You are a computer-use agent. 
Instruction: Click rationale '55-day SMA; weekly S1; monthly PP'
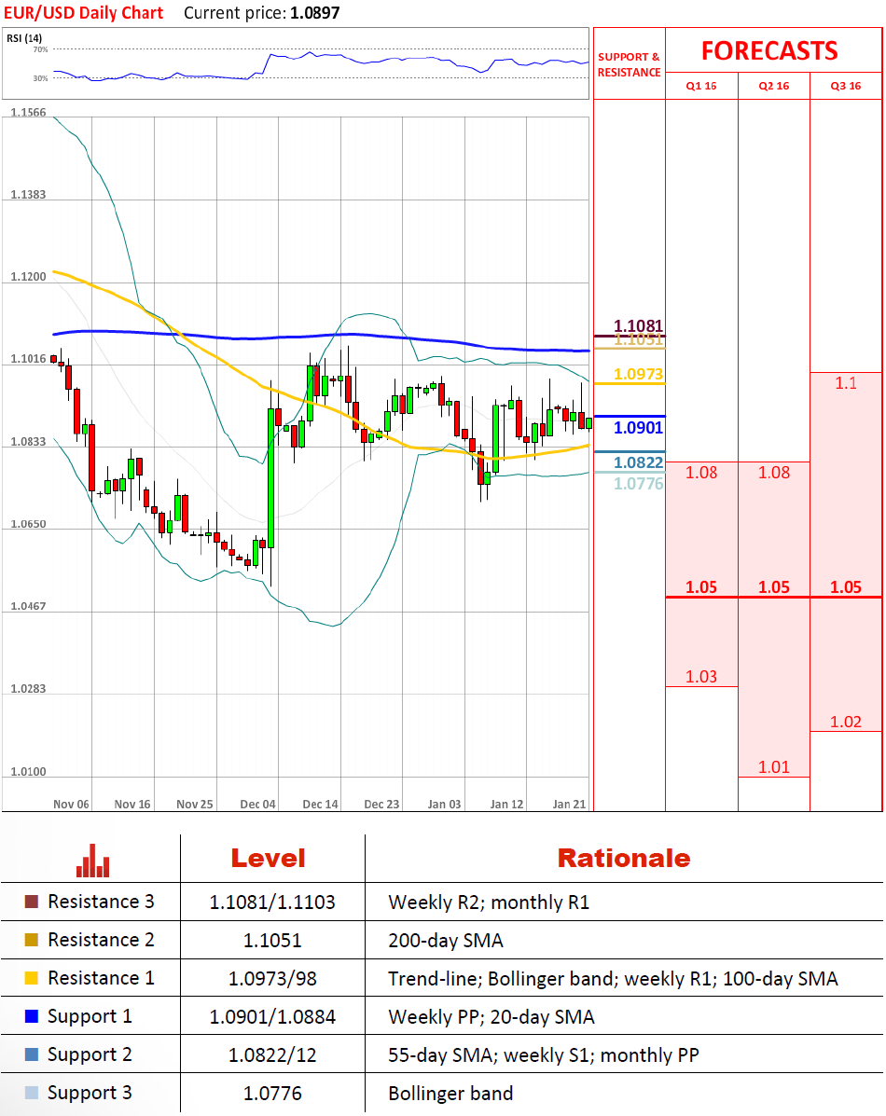point(544,1055)
